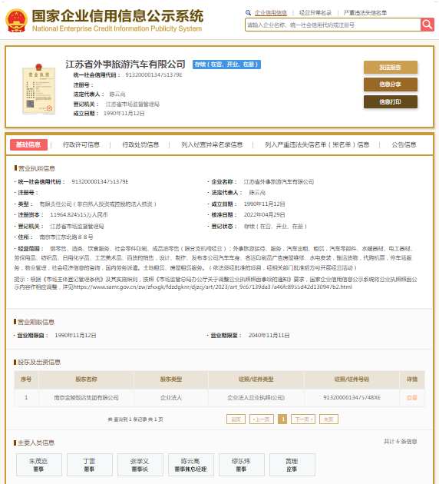This screenshot has height=484, width=439.
Task: Select the 企业信用信息 search category
Action: pos(271,12)
